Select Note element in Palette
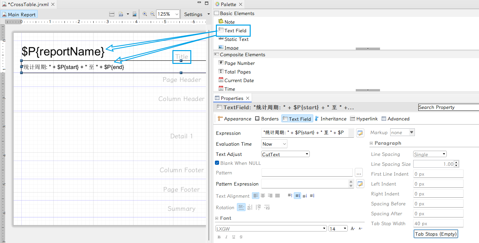 click(226, 22)
